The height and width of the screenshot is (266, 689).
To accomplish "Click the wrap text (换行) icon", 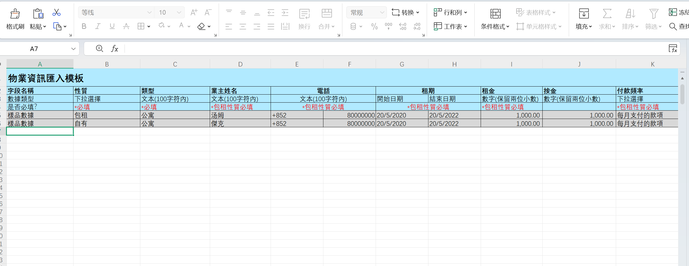I will point(304,13).
